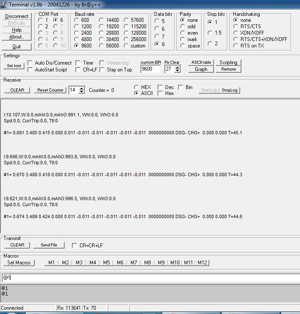300x314 pixels.
Task: Open the Set font dialog
Action: click(14, 66)
